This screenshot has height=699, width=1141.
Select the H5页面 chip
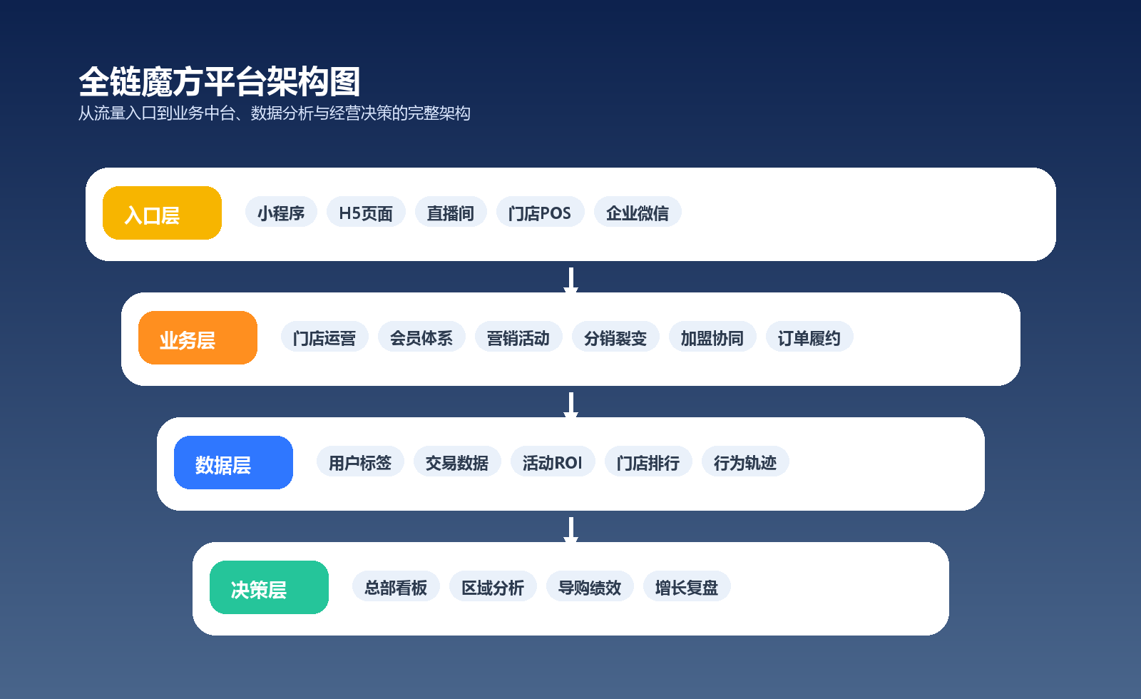[366, 213]
